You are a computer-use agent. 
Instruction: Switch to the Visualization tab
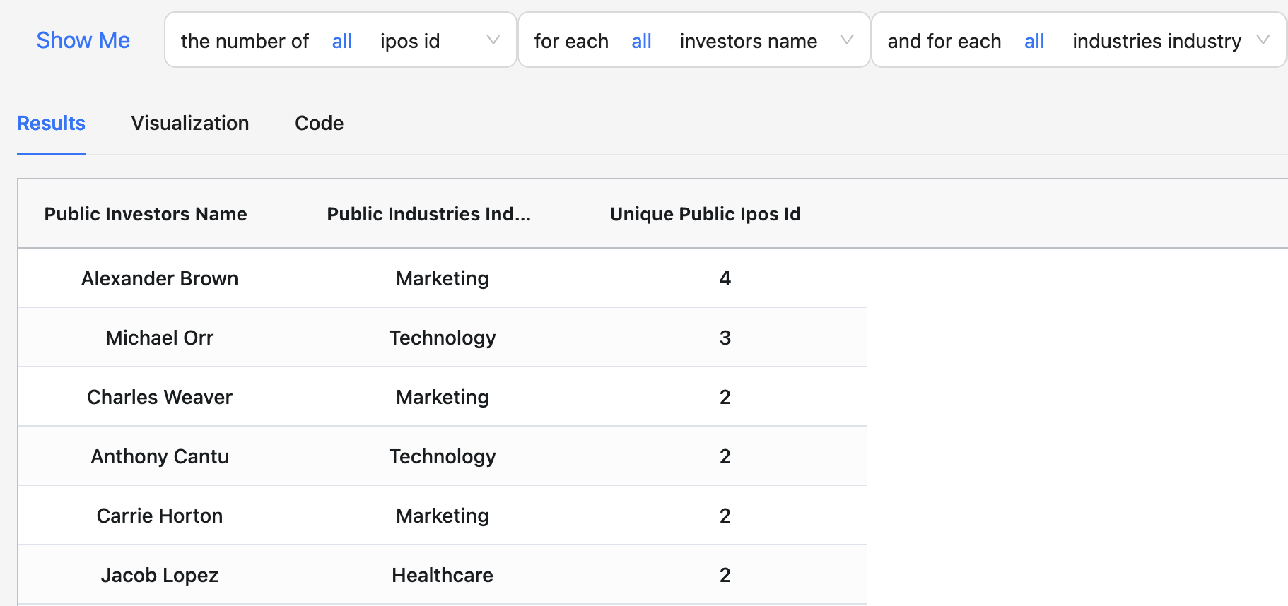click(190, 124)
